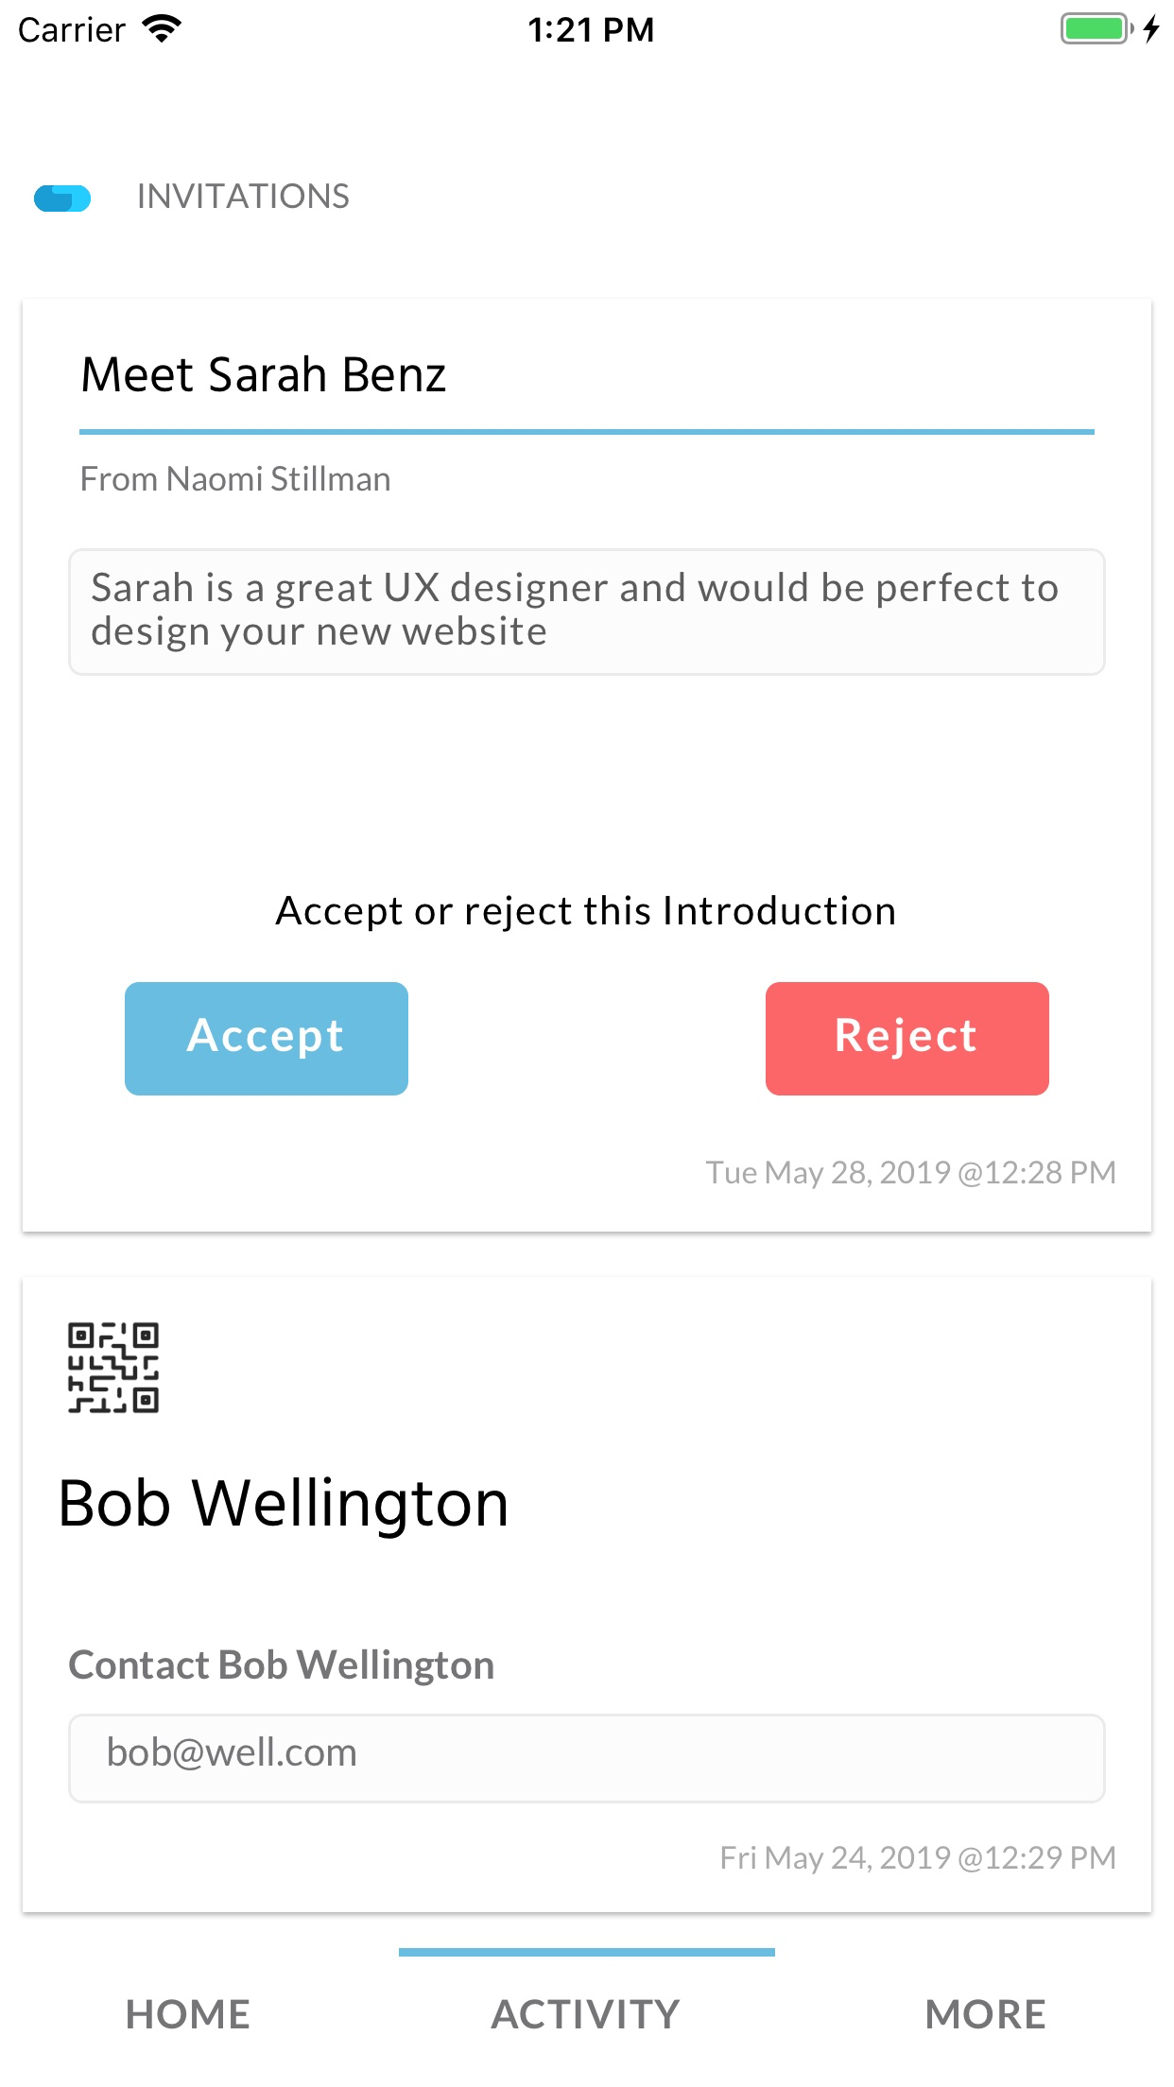Click the bob@well.com email field

pos(586,1757)
